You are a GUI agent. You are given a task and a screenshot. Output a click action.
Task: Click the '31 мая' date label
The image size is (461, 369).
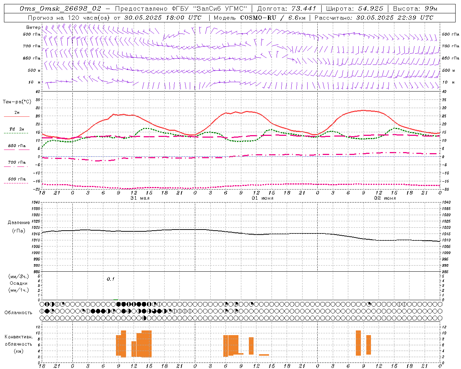tap(140, 198)
